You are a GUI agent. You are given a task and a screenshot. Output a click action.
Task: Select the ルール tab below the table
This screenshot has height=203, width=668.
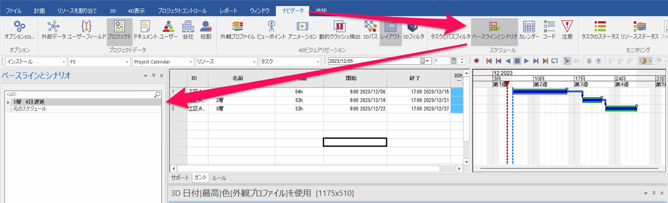(219, 177)
